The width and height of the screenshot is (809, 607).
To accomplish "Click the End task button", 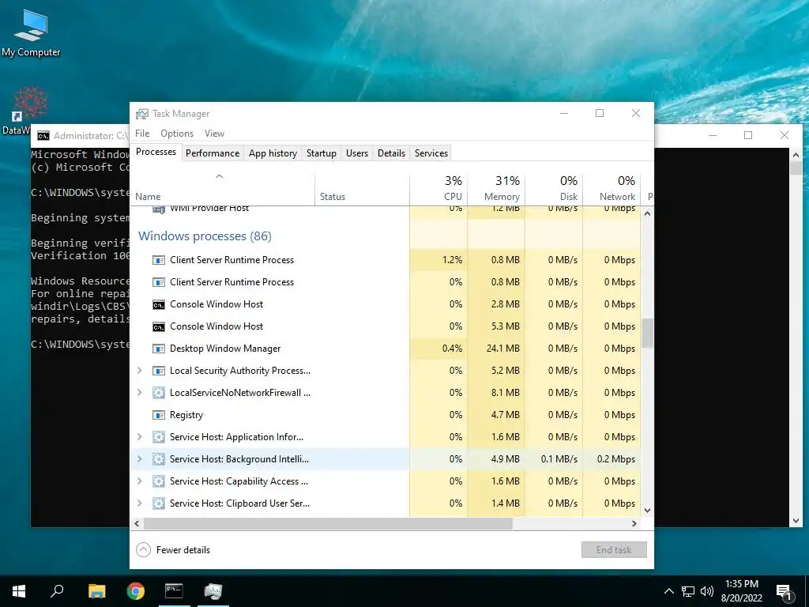I will click(614, 550).
